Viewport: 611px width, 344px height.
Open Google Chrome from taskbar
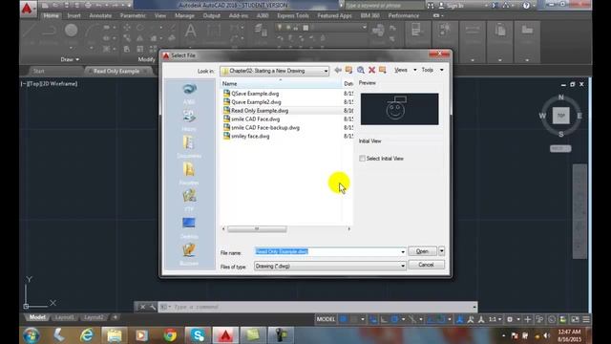point(170,335)
